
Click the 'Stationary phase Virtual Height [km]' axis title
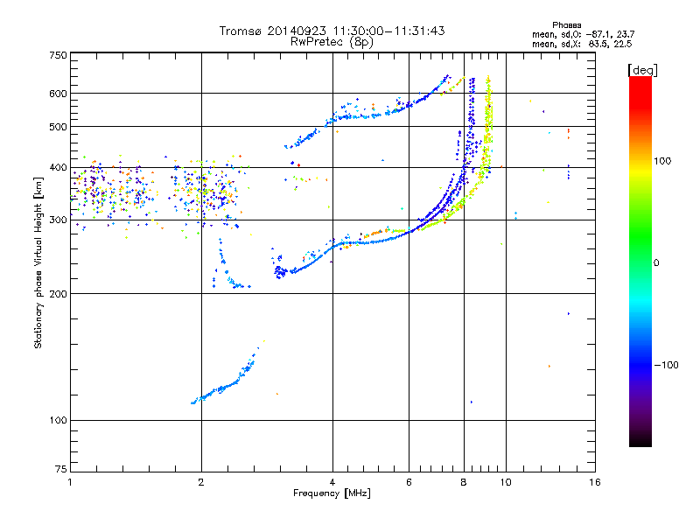coord(38,262)
